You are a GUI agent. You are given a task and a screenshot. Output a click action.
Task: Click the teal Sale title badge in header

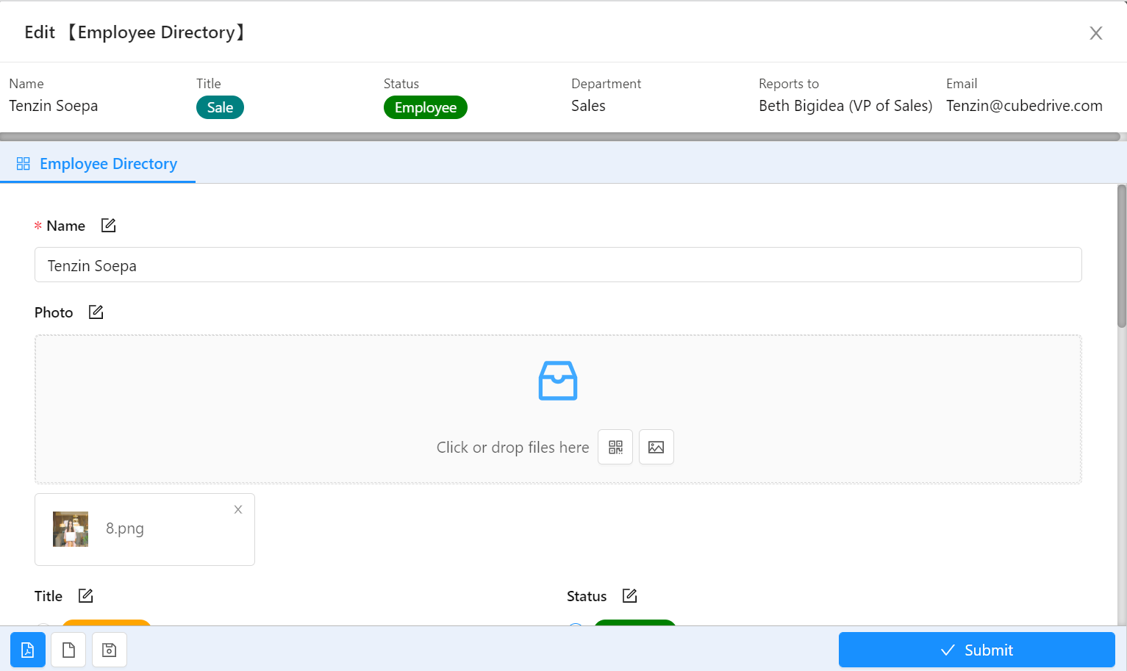(220, 107)
